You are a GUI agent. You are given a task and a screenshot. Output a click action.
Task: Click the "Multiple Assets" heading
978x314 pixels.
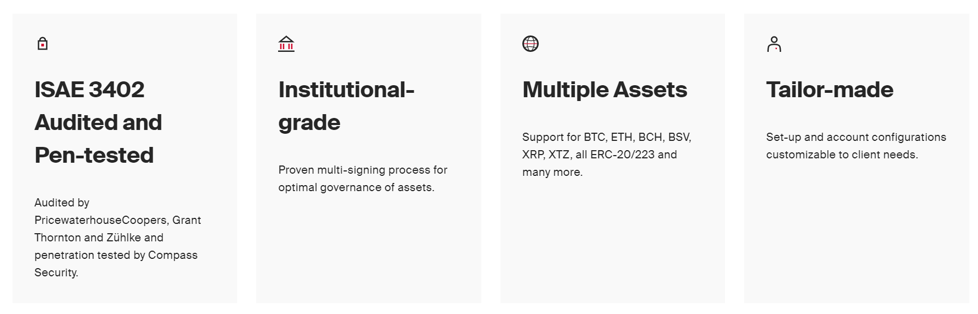604,90
